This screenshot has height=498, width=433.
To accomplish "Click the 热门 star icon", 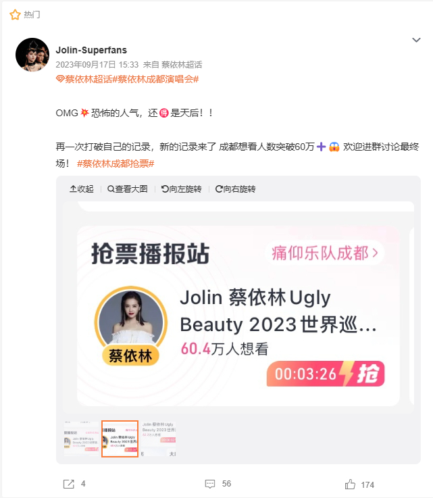I will click(15, 15).
